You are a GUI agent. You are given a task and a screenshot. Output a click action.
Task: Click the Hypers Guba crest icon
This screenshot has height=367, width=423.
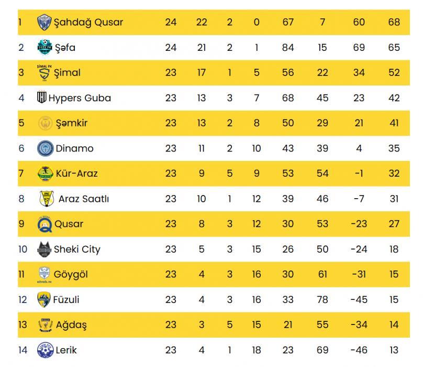point(41,97)
